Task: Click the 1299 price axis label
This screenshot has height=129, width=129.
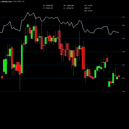Action: (123, 78)
